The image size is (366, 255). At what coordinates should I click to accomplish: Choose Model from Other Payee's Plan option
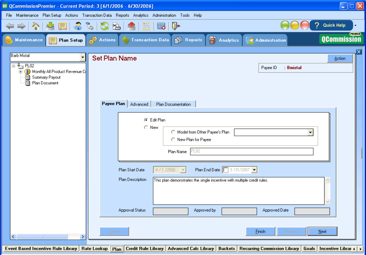pos(173,132)
